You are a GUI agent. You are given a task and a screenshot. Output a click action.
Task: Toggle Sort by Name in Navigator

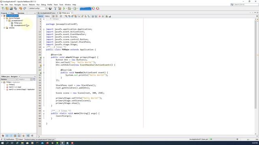coord(28,136)
